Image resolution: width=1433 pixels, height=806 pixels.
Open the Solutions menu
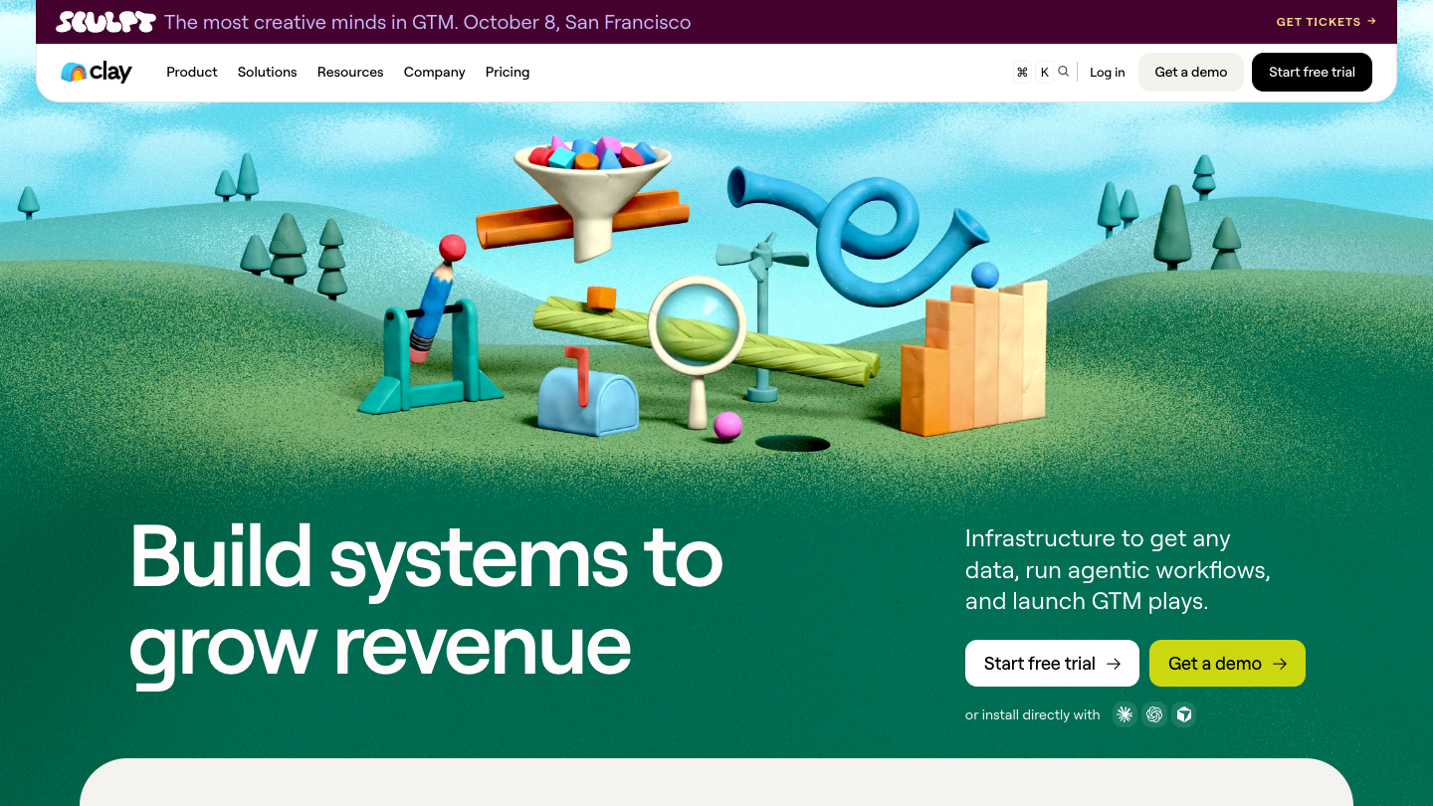click(x=268, y=72)
